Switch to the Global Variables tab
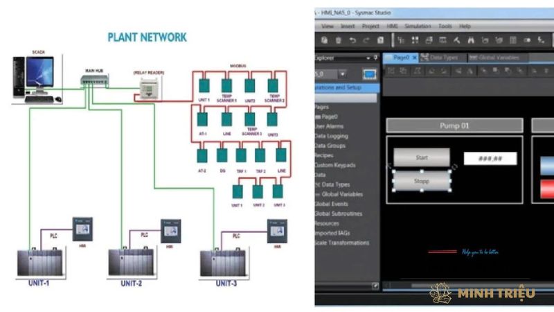This screenshot has width=554, height=312. tap(494, 58)
